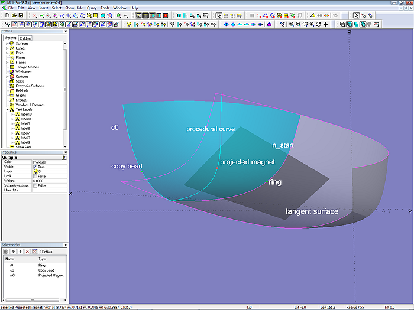Click the home view house icon
Image resolution: width=414 pixels, height=310 pixels.
270,24
